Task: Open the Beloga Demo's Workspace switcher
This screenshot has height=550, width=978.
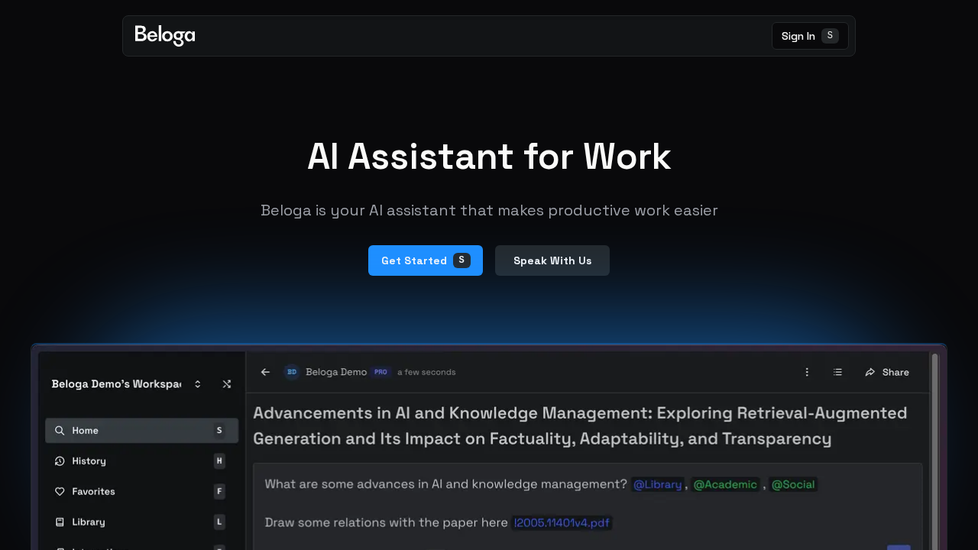Action: tap(196, 383)
